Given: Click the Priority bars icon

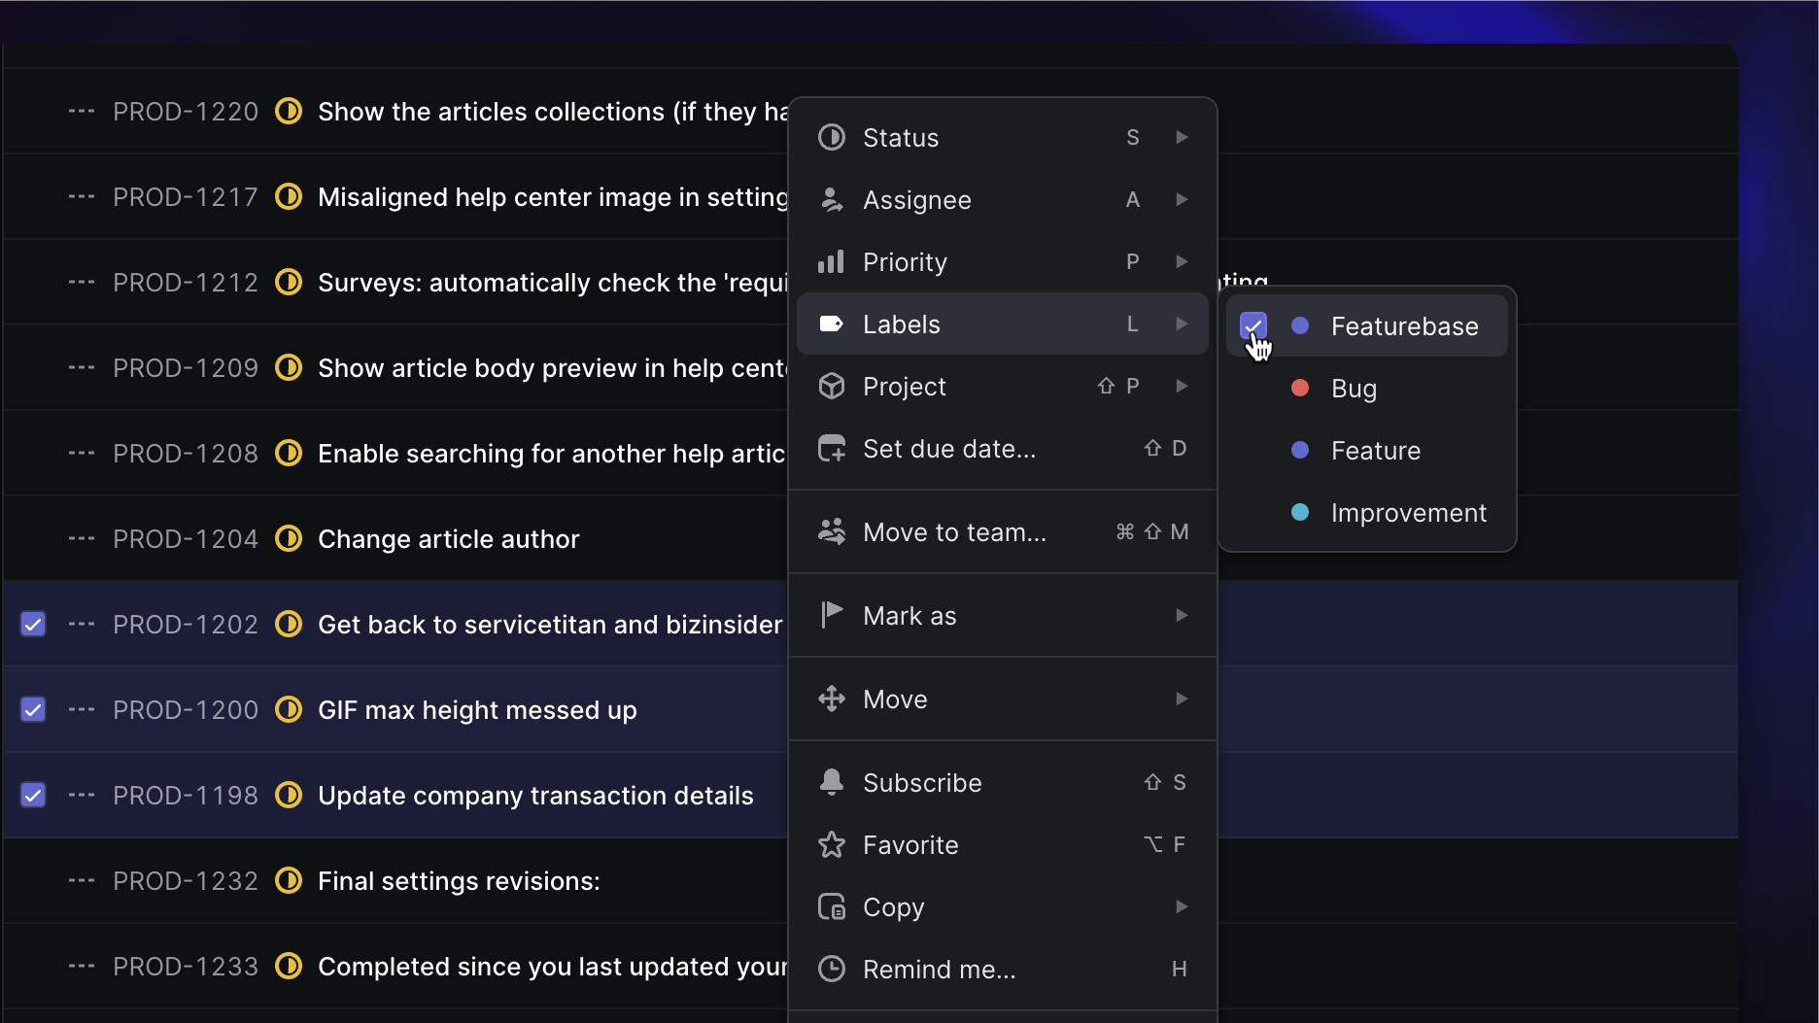Looking at the screenshot, I should point(832,261).
